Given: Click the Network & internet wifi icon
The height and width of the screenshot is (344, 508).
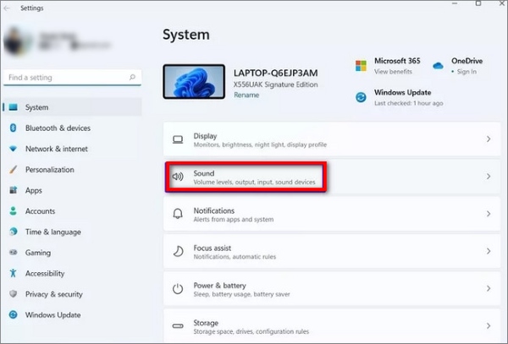Looking at the screenshot, I should (x=13, y=149).
